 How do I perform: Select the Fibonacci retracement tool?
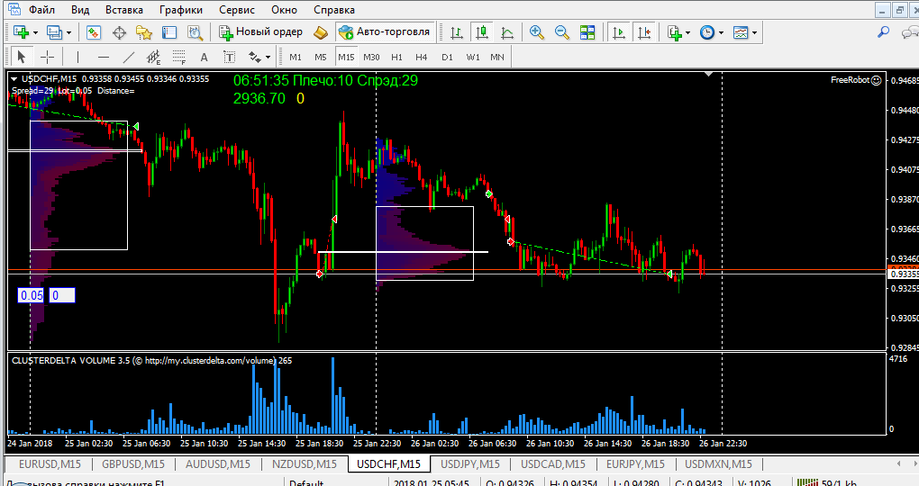pos(178,57)
